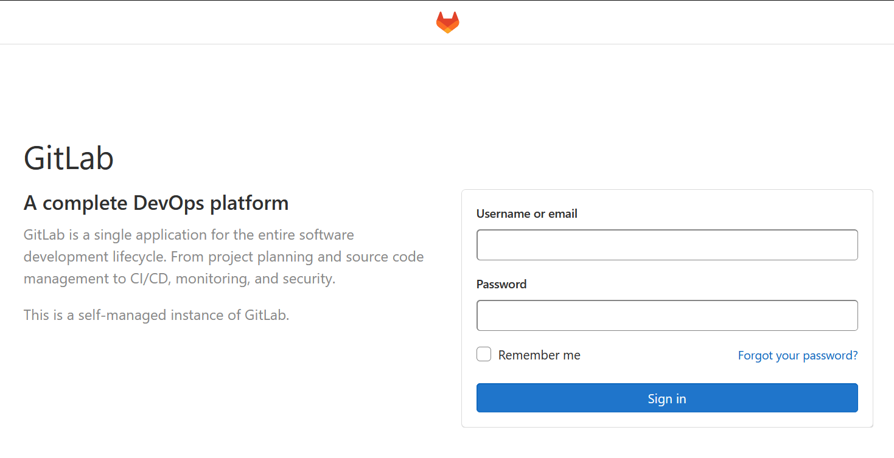Click the line "management to CI/CD, monitoring"
This screenshot has height=458, width=894.
(180, 279)
